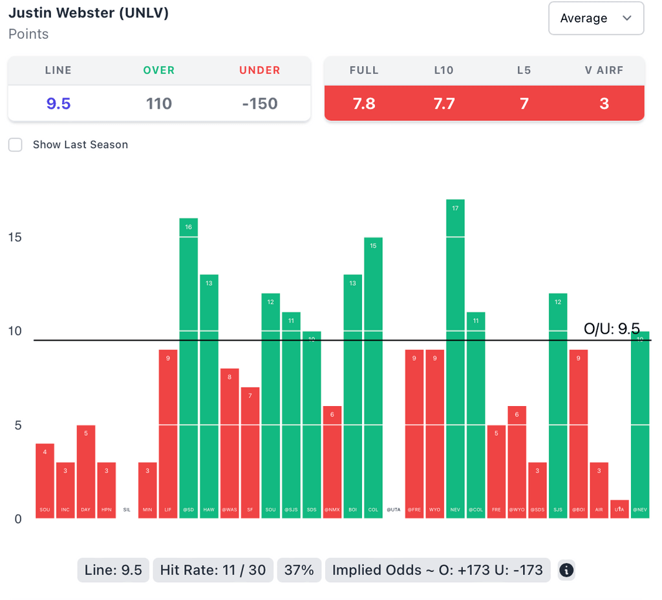Select the V AIRF stat column header
This screenshot has height=600, width=662.
coord(604,70)
